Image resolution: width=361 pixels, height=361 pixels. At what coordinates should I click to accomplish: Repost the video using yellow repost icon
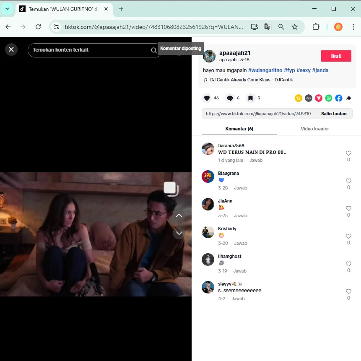299,98
